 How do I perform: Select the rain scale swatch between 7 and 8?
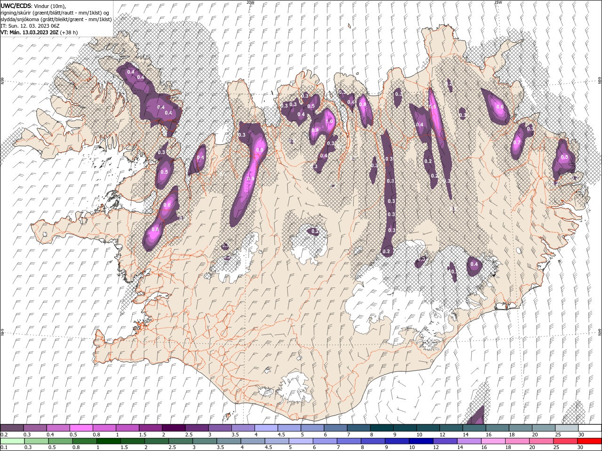pyautogui.click(x=349, y=441)
